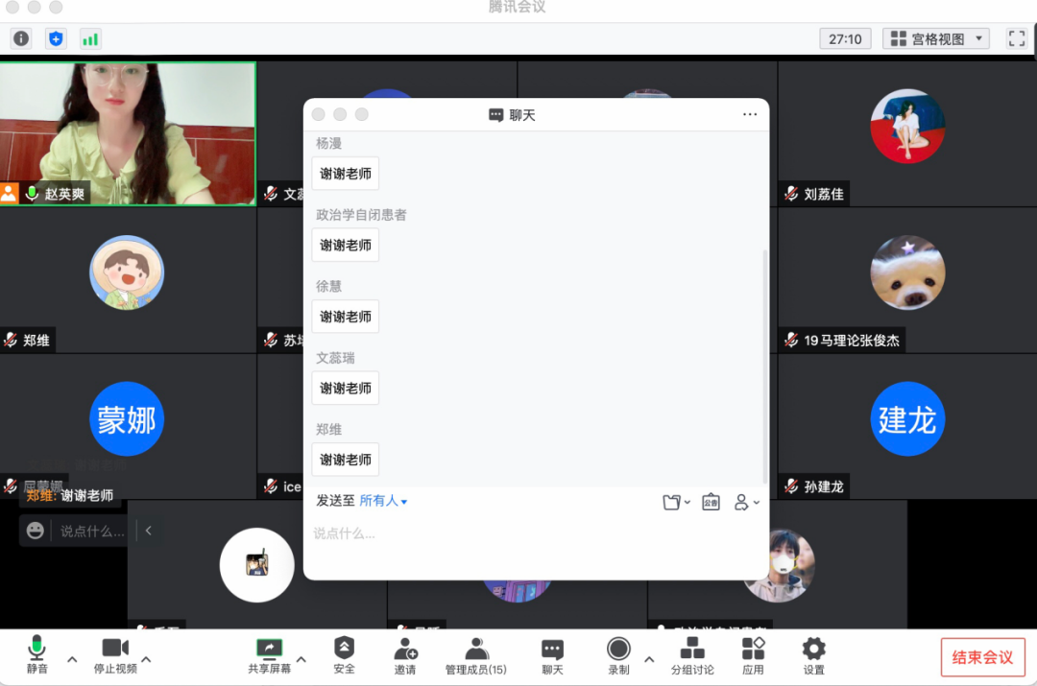Toggle 静音 microphone mute

[x=37, y=655]
